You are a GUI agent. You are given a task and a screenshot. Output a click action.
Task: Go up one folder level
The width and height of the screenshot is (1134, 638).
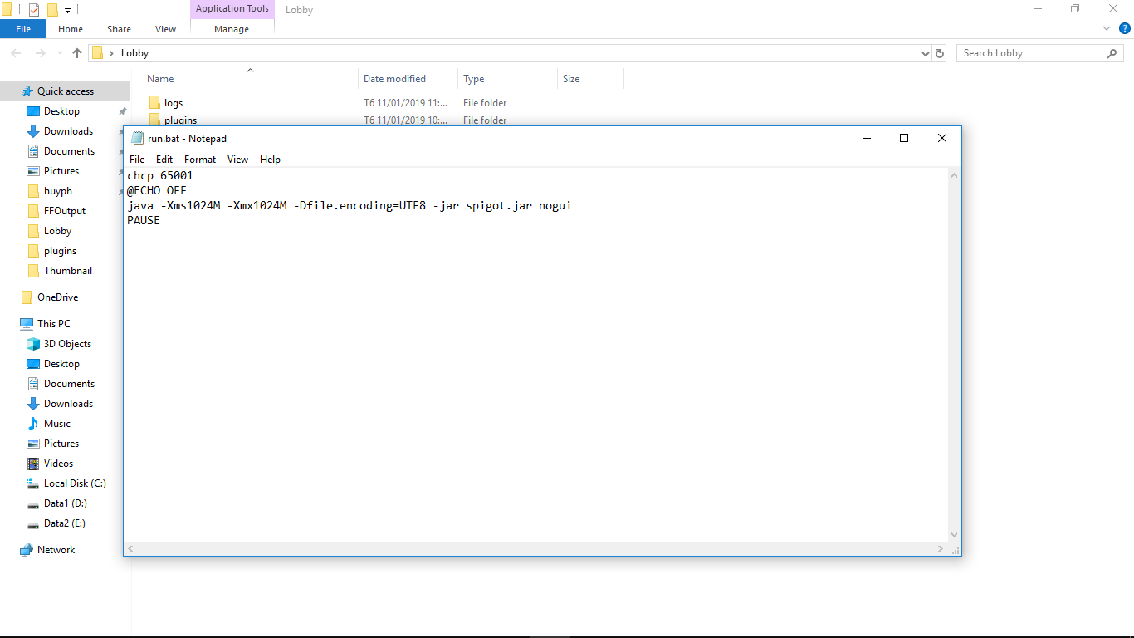point(77,53)
